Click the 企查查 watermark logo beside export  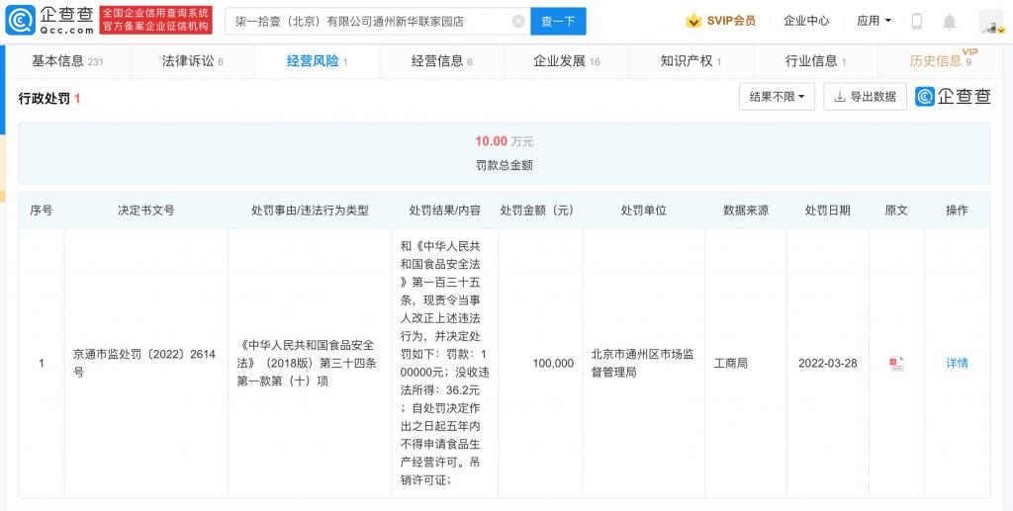(953, 96)
